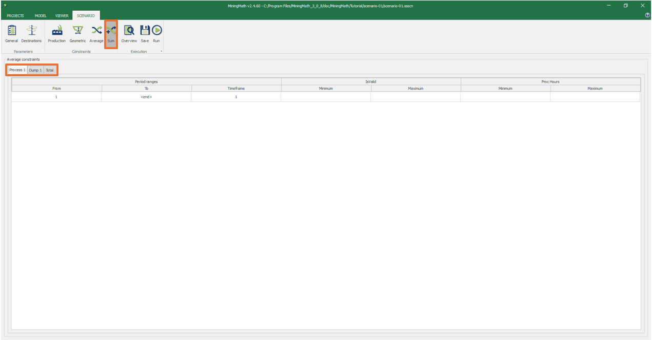Save the scenario with the floppy icon
This screenshot has height=340, width=652.
pos(145,34)
